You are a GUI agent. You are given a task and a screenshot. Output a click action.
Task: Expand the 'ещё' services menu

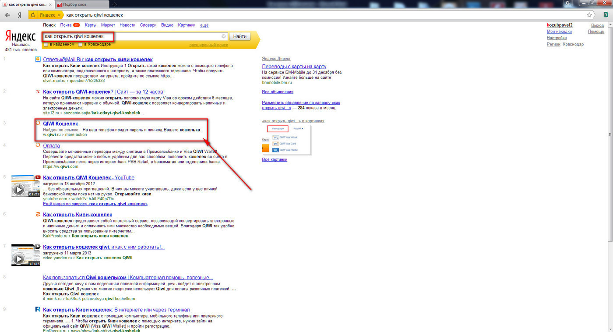204,25
